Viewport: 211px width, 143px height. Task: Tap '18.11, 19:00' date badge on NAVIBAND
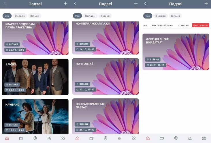pos(15,130)
